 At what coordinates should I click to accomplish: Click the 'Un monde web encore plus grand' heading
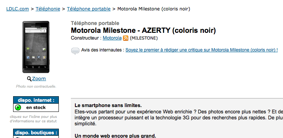[115, 136]
